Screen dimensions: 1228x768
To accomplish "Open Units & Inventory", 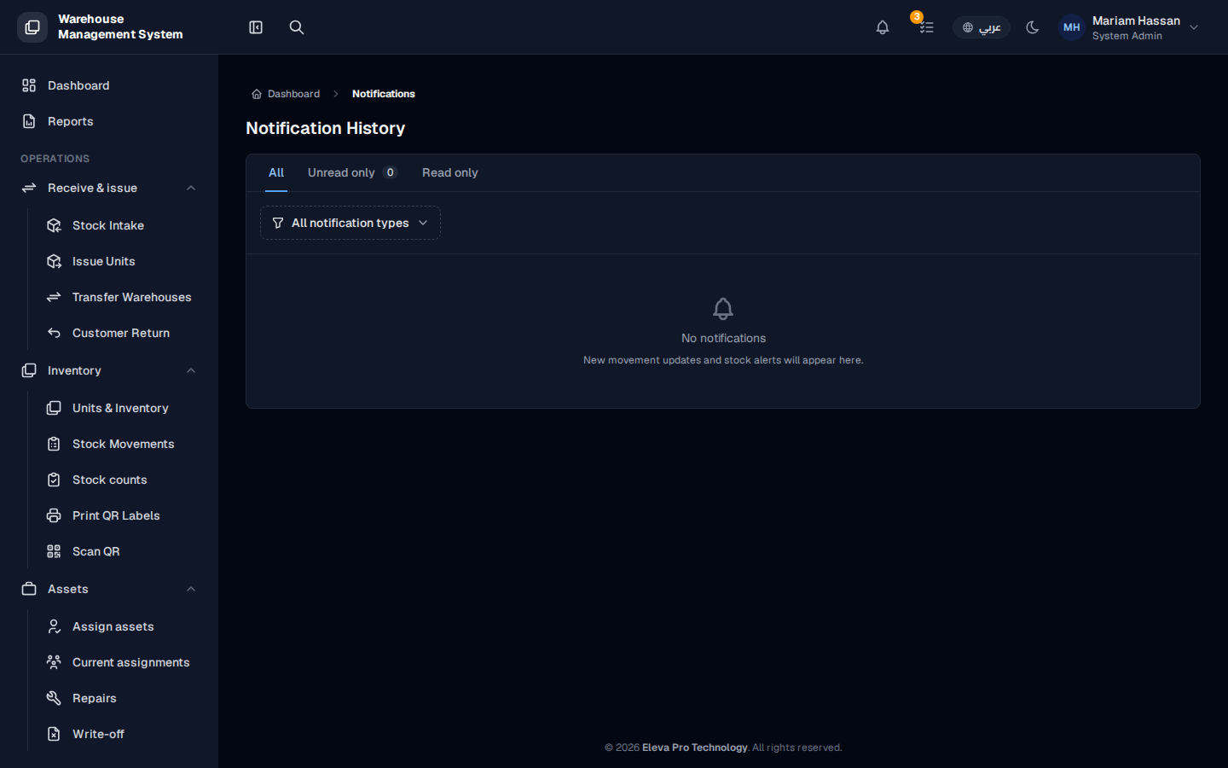I will (x=121, y=408).
